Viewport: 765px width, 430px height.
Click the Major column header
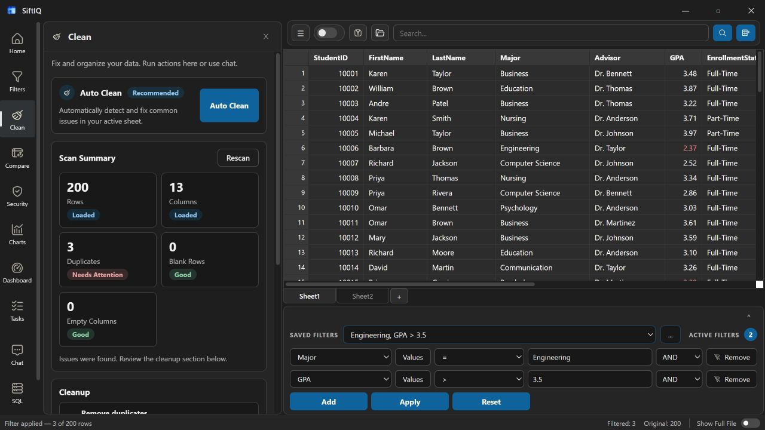pyautogui.click(x=543, y=58)
